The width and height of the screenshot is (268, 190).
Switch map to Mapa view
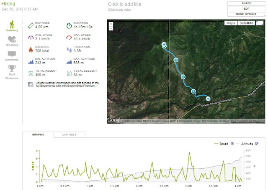231,23
